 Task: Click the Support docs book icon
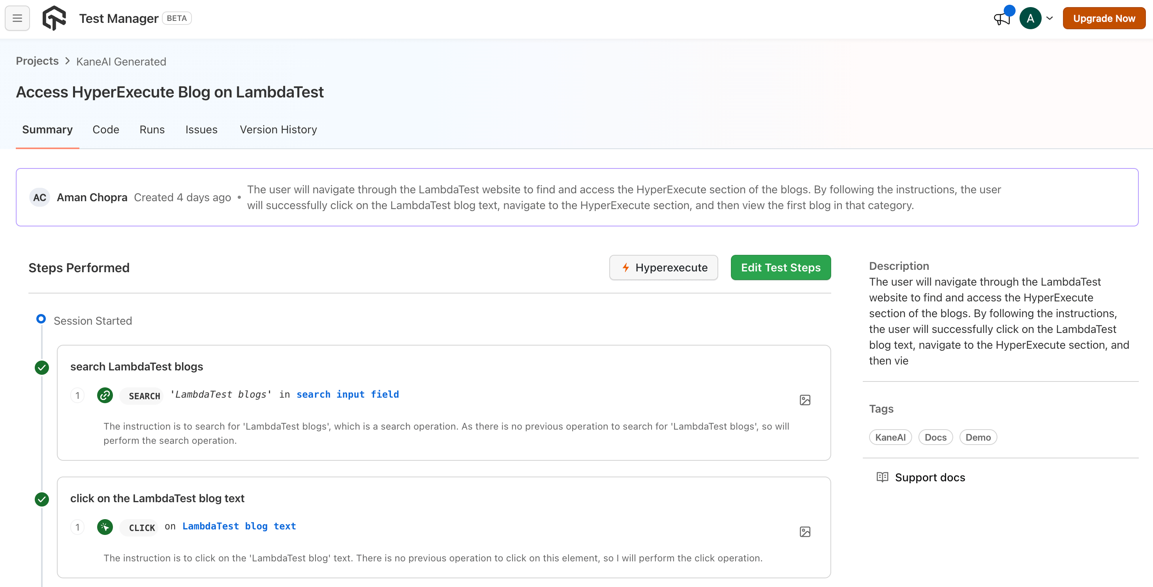pyautogui.click(x=882, y=477)
